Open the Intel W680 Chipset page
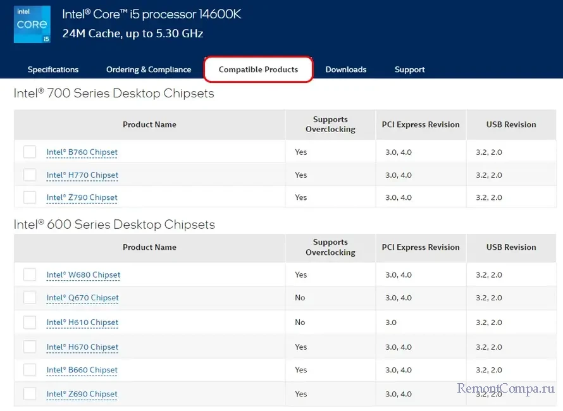The image size is (563, 411). click(x=83, y=275)
